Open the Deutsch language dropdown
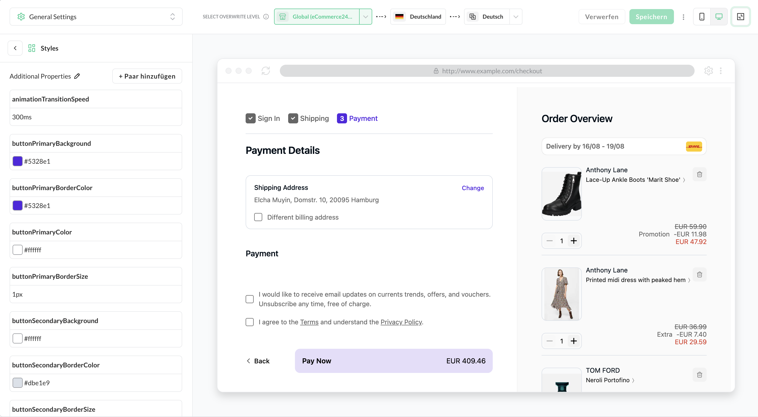 coord(516,16)
